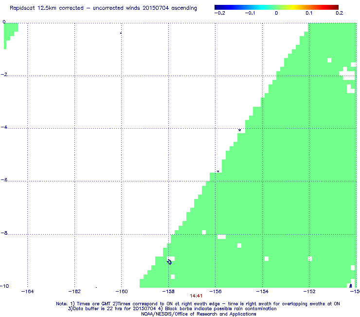Click the 0.1 color scale label

coord(309,13)
